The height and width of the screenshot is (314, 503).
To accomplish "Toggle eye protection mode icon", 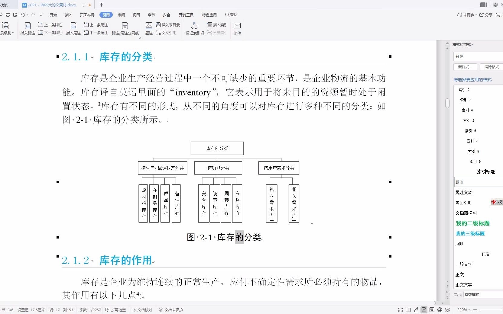I will 448,310.
